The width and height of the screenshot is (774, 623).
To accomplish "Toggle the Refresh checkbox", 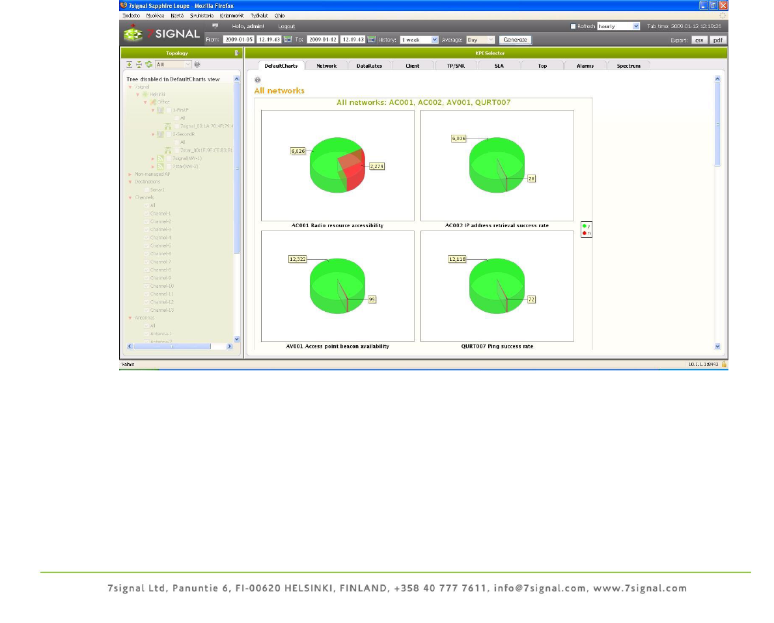I will click(573, 26).
